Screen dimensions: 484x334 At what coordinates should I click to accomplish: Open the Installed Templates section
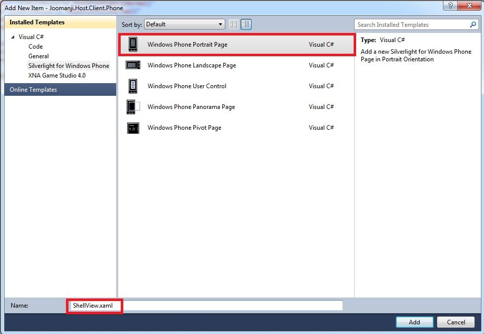click(x=60, y=22)
